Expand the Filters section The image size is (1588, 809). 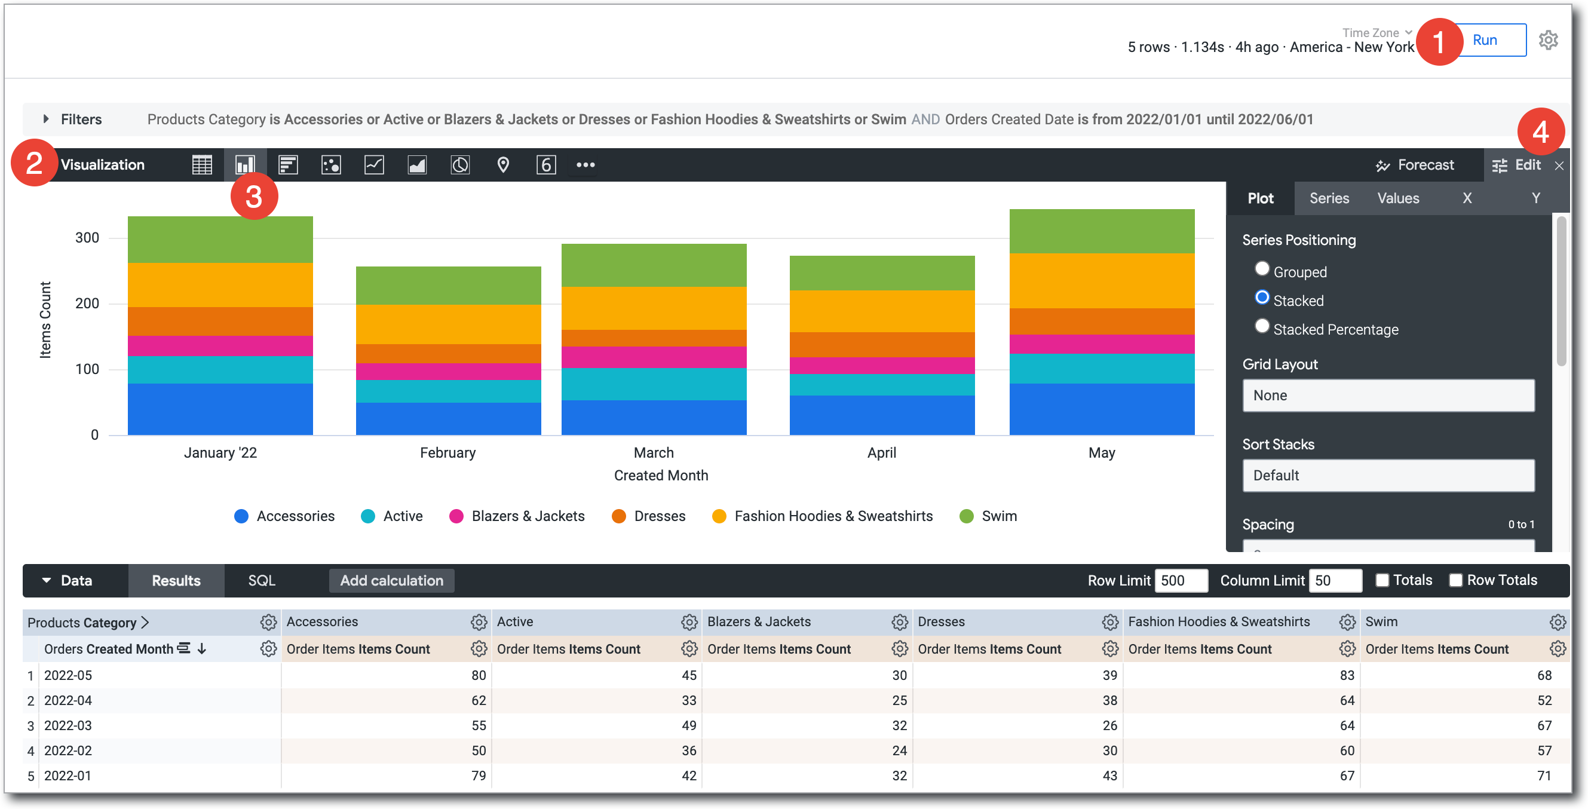pyautogui.click(x=46, y=119)
